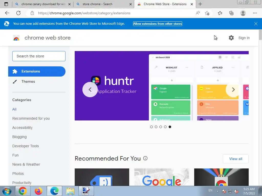262x196 pixels.
Task: Click the browser address bar URL
Action: click(x=84, y=13)
